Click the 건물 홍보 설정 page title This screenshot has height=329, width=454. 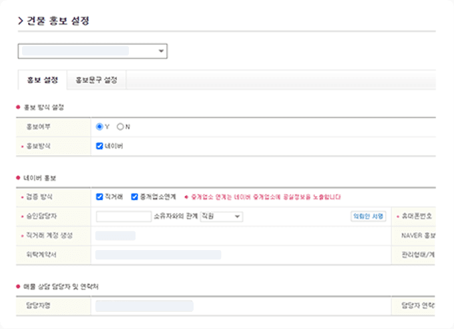(57, 21)
